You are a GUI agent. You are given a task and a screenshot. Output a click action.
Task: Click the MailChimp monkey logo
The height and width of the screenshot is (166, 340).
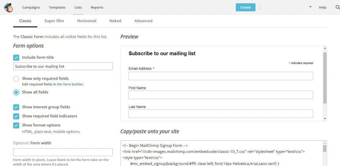[9, 7]
